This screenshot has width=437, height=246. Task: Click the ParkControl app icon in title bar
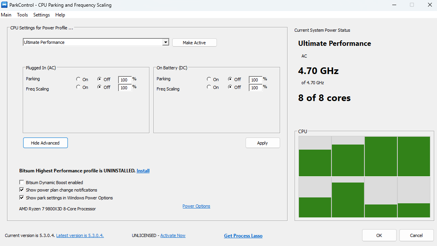point(4,5)
